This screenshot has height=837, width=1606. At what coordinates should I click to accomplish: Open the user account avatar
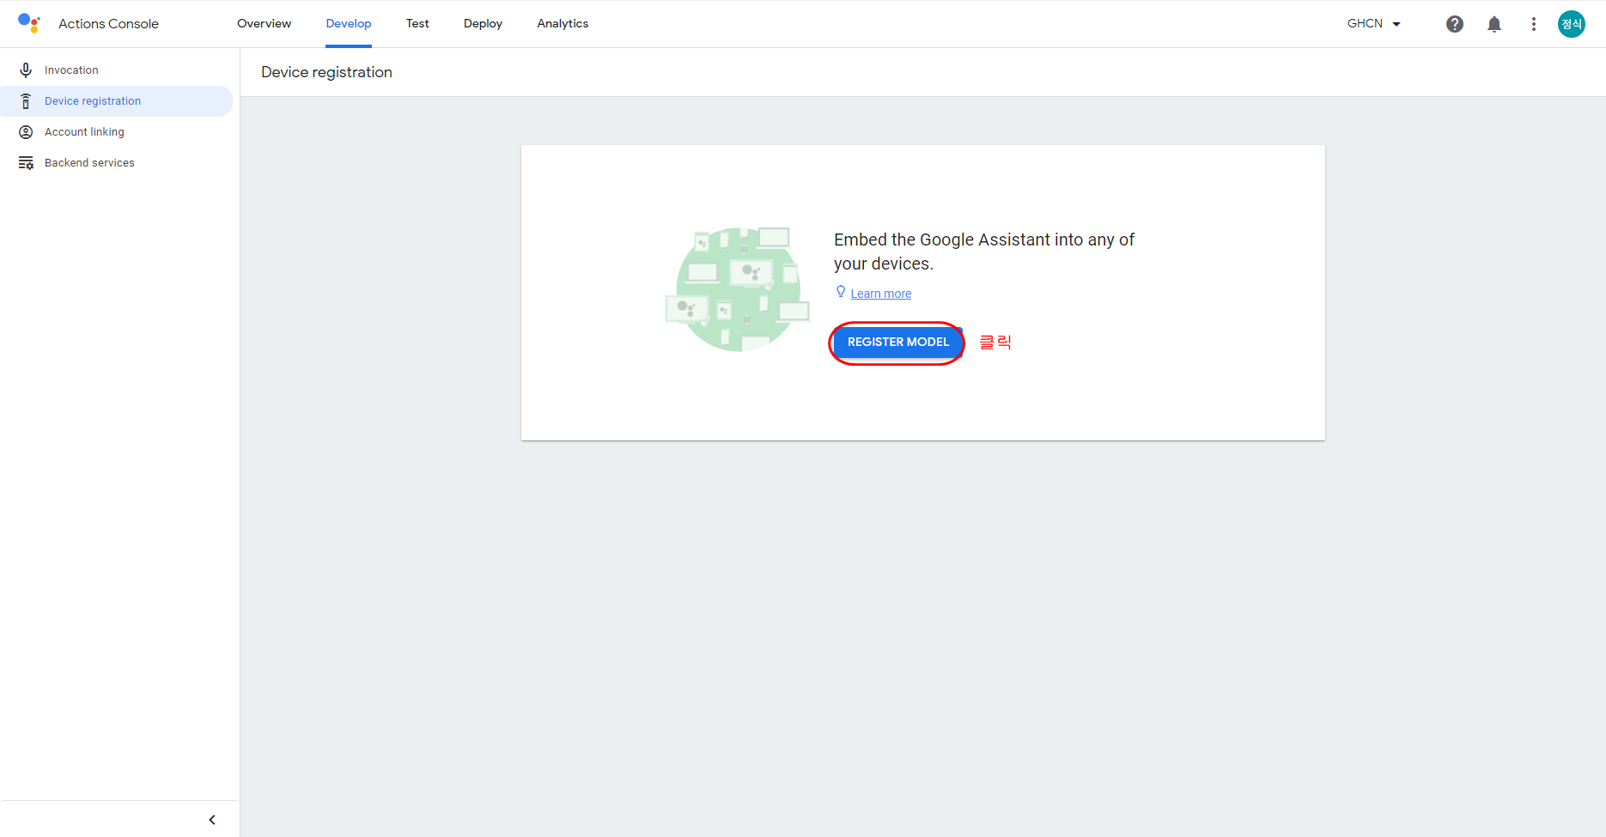1572,24
